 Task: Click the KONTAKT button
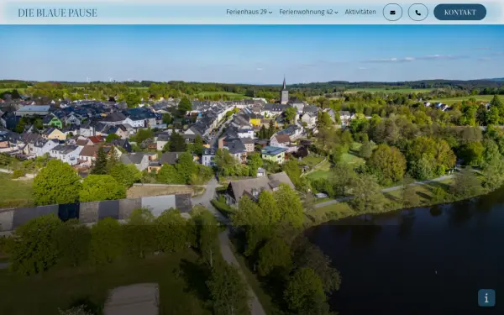pos(459,13)
